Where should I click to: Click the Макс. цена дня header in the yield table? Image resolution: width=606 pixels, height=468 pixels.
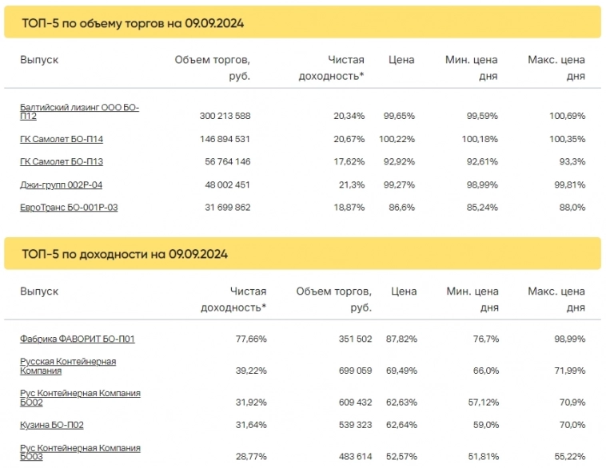556,299
